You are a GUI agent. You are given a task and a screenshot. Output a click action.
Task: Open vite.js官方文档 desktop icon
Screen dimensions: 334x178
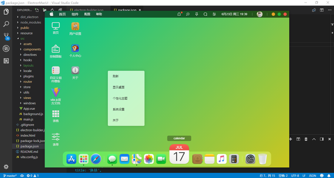56,96
